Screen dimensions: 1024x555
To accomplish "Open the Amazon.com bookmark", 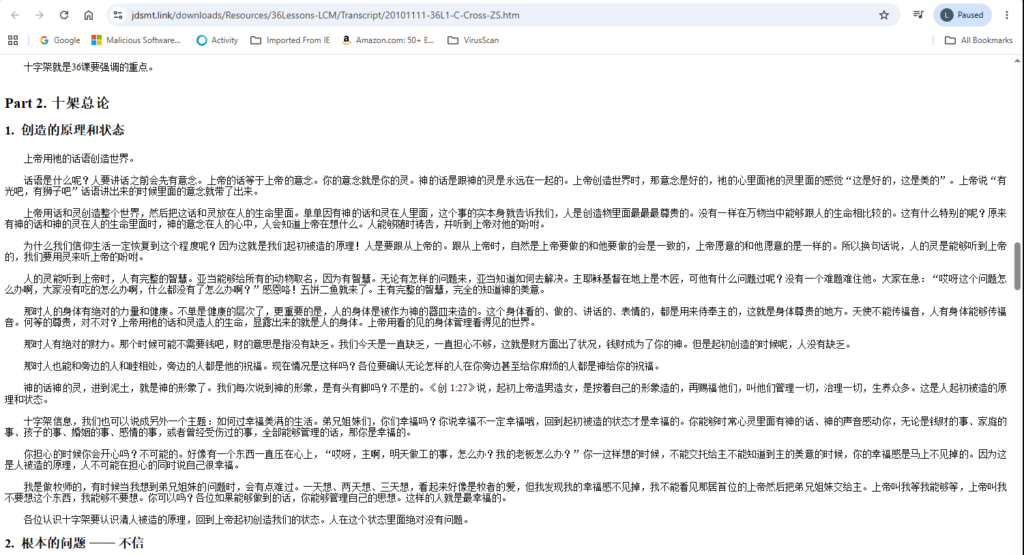I will tap(387, 40).
